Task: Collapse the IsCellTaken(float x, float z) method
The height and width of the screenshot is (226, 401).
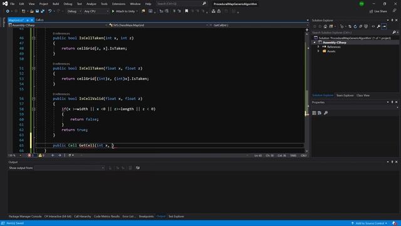Action: click(x=33, y=68)
